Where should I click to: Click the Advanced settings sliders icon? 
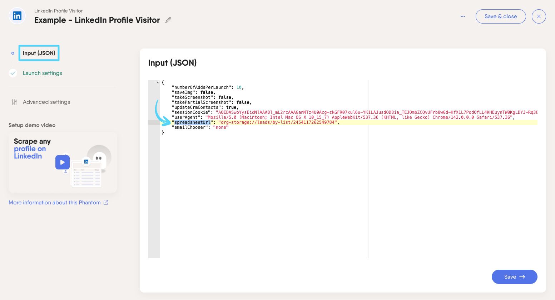pyautogui.click(x=14, y=102)
